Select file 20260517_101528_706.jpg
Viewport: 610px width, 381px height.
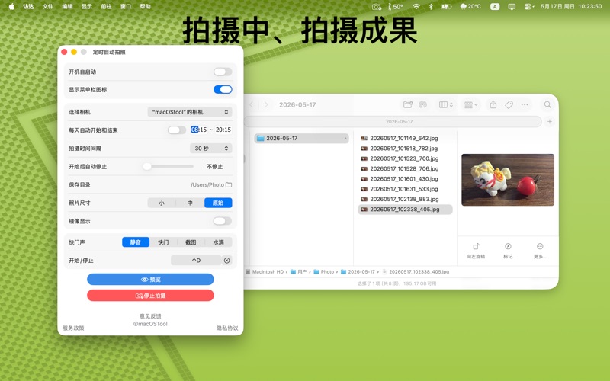(x=405, y=168)
